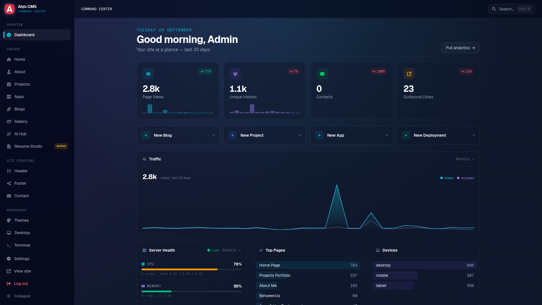The image size is (542, 305).
Task: Open Resume Studio in sidebar
Action: click(x=37, y=146)
